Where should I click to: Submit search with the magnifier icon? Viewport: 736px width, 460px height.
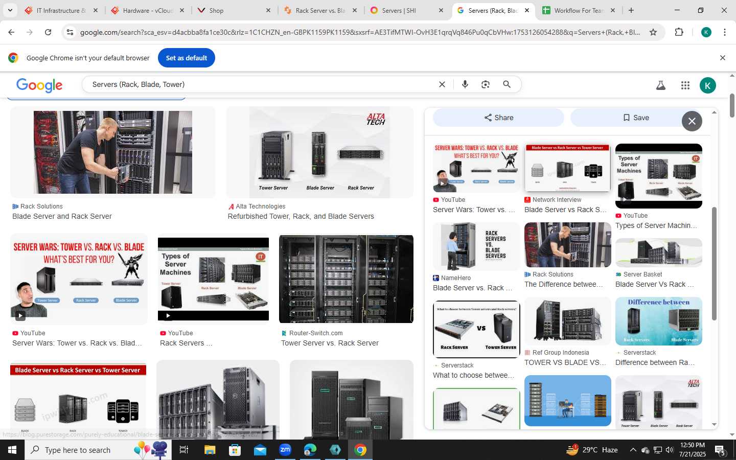click(507, 84)
